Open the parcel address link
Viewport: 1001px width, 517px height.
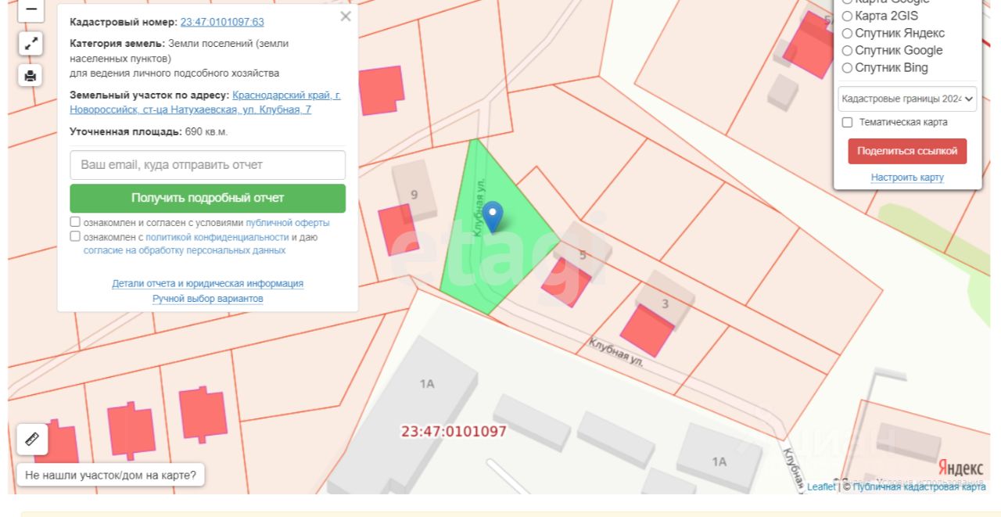205,102
